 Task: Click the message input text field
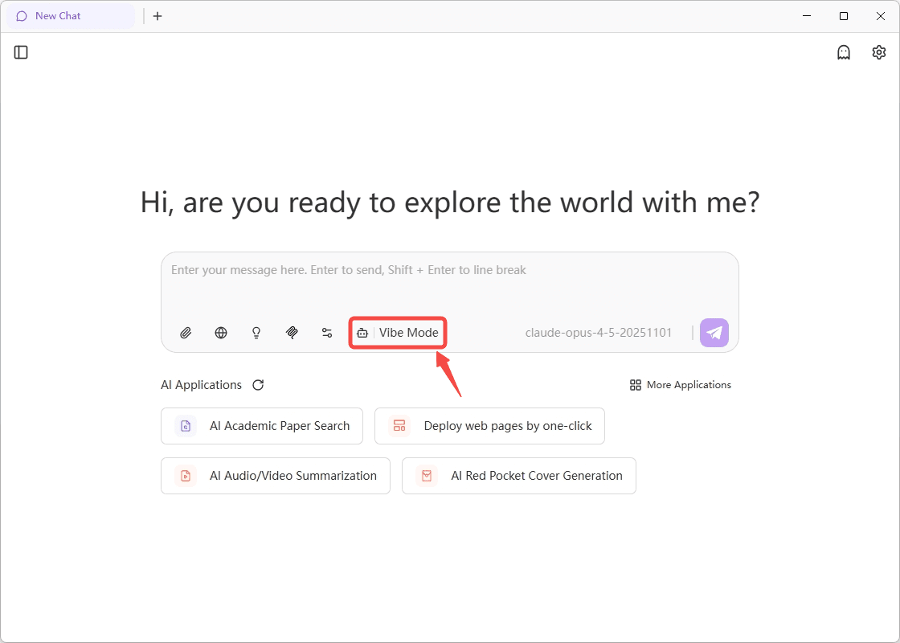click(448, 281)
